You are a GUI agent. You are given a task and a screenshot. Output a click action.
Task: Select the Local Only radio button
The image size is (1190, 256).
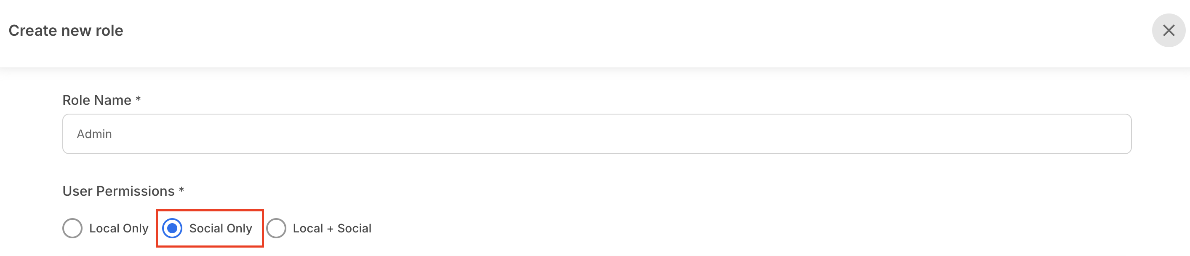click(x=72, y=228)
